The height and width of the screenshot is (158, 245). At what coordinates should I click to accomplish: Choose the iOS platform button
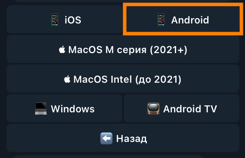coord(64,19)
